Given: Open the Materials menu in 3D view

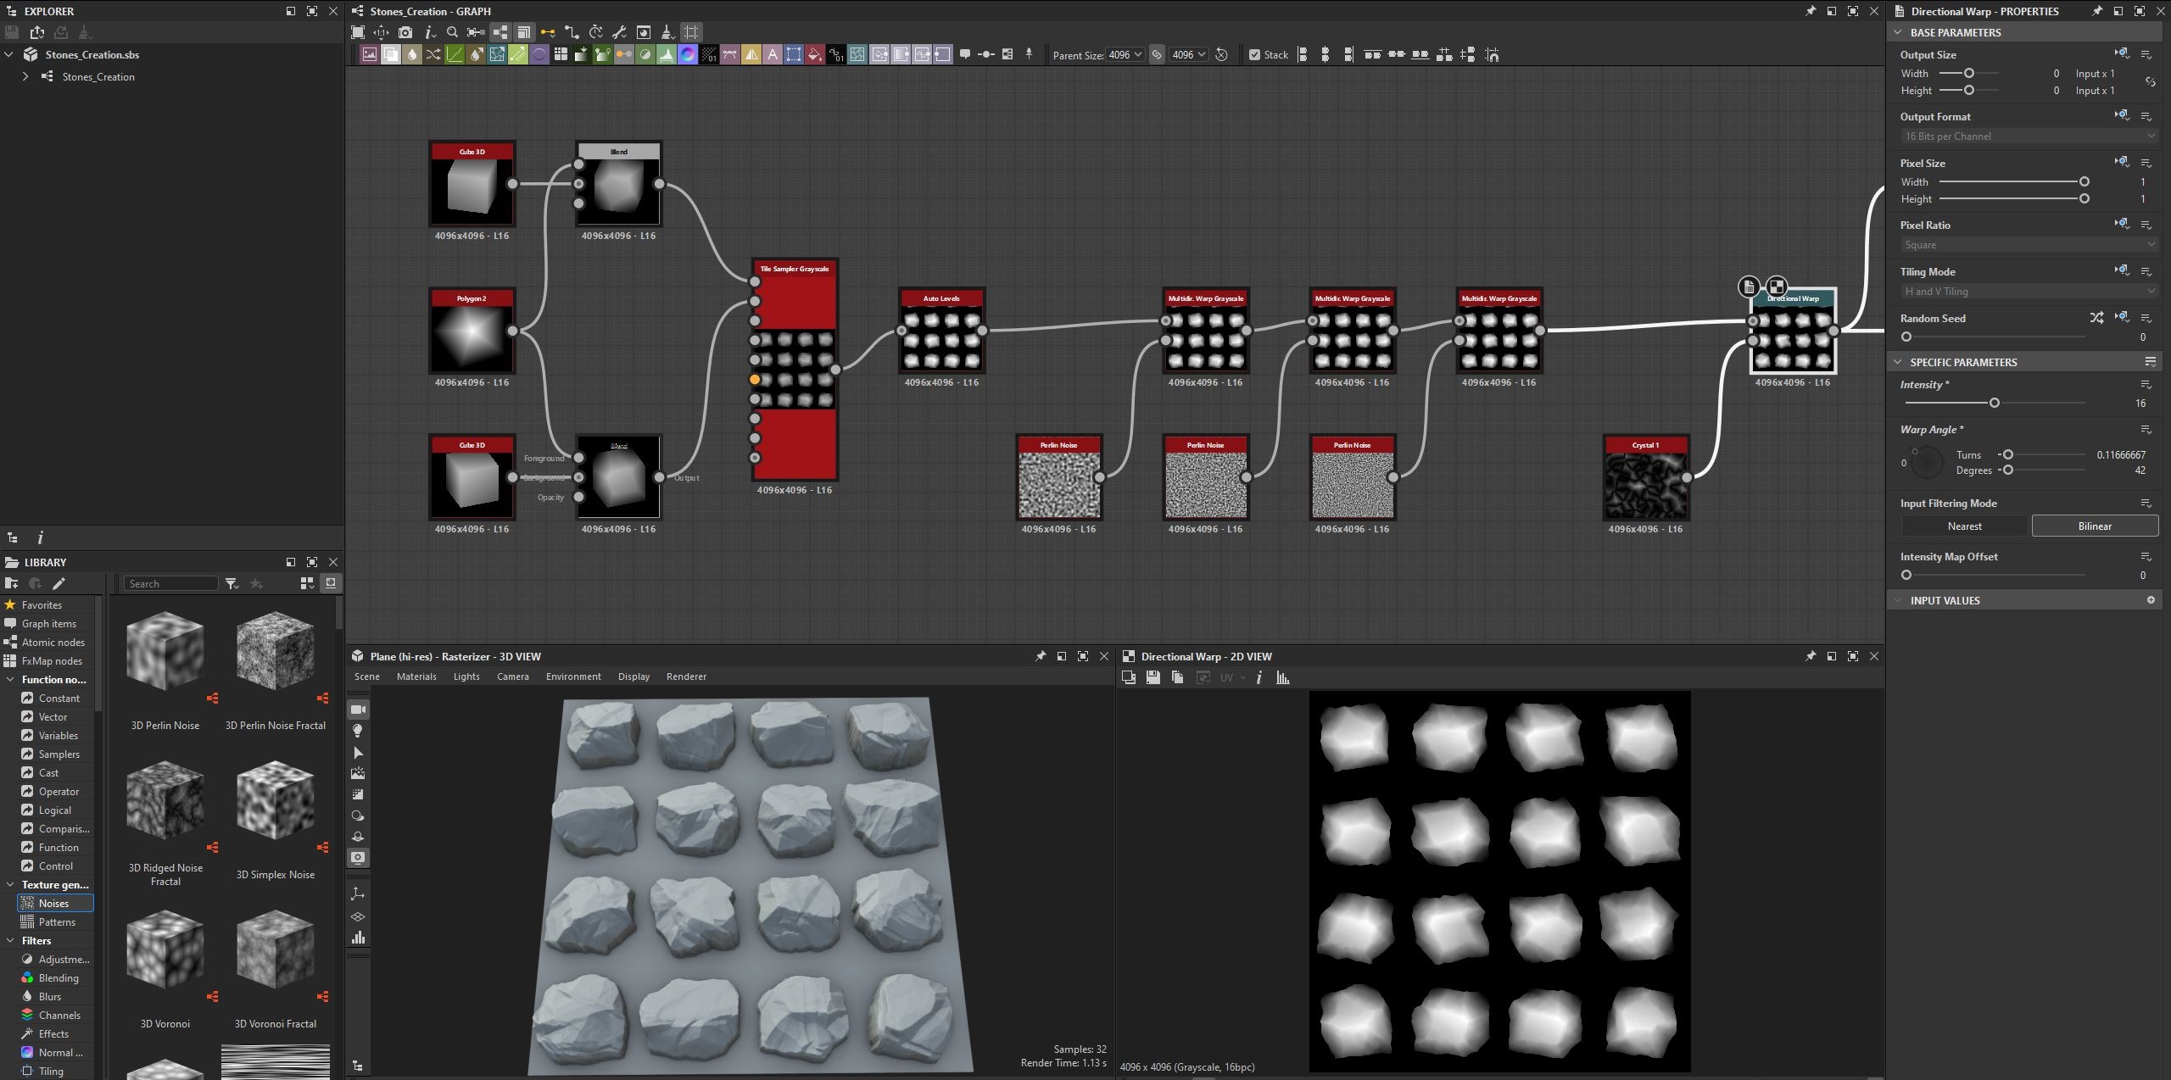Looking at the screenshot, I should pyautogui.click(x=416, y=676).
